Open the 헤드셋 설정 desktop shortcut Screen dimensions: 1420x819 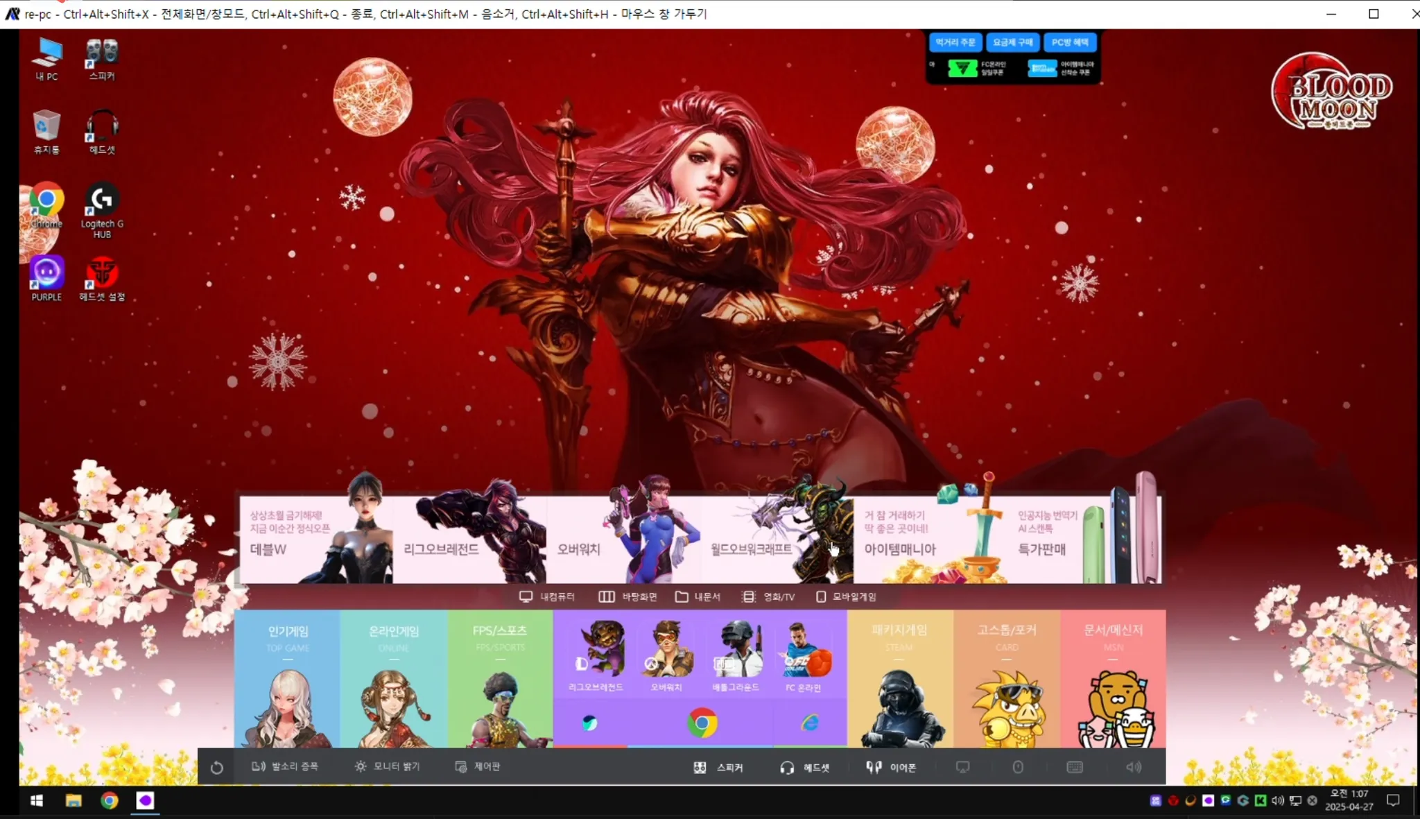(102, 279)
